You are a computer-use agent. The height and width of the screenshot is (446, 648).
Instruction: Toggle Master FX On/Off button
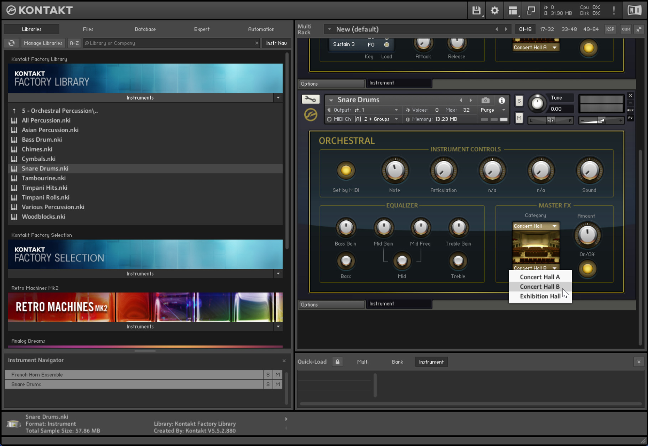pos(587,269)
